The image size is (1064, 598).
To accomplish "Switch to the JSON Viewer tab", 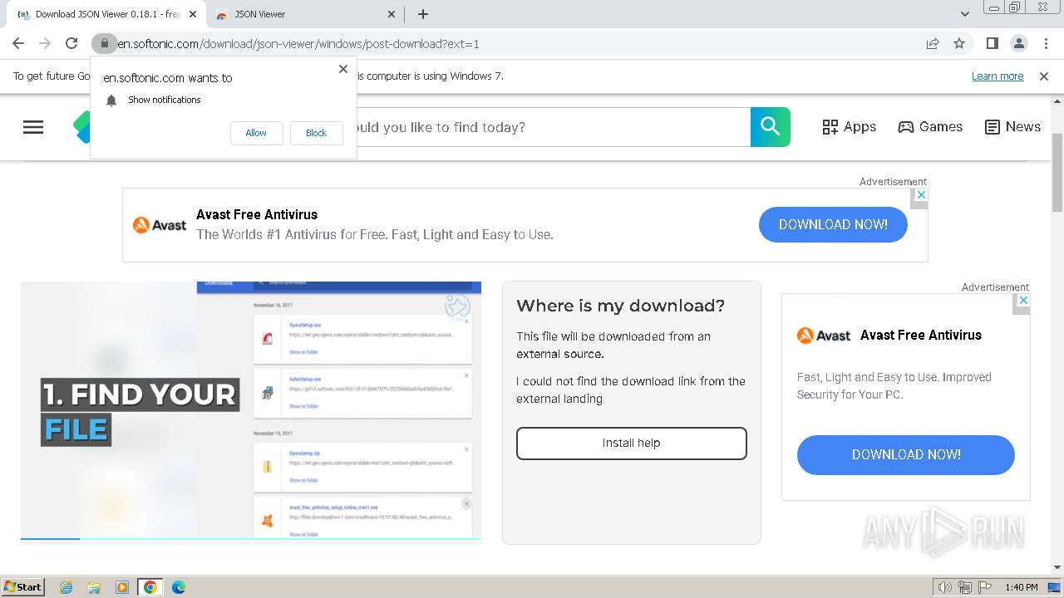I will 304,14.
